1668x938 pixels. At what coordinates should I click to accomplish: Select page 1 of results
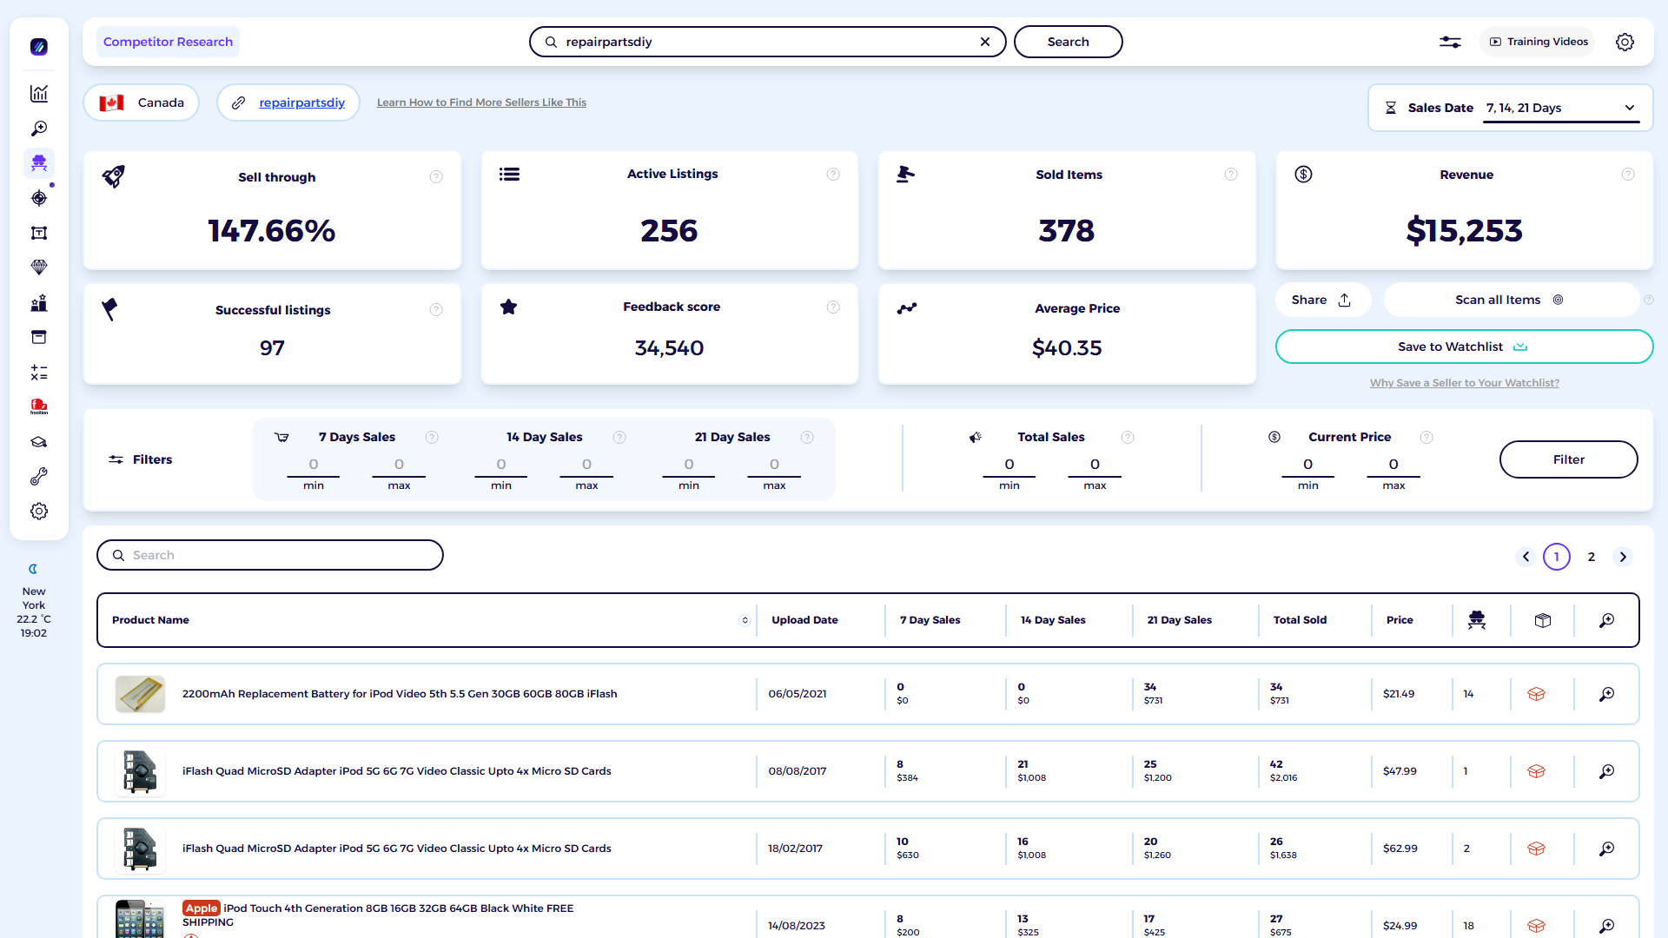coord(1557,557)
